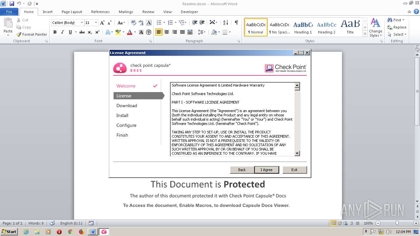This screenshot has height=236, width=420.
Task: Open the File tab
Action: click(x=9, y=12)
